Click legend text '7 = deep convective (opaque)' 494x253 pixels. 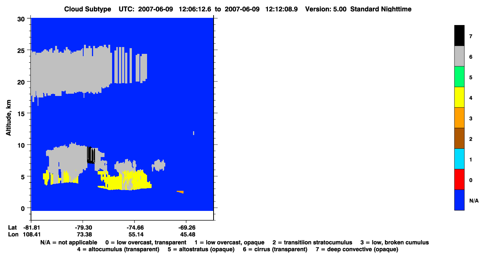[x=357, y=249]
